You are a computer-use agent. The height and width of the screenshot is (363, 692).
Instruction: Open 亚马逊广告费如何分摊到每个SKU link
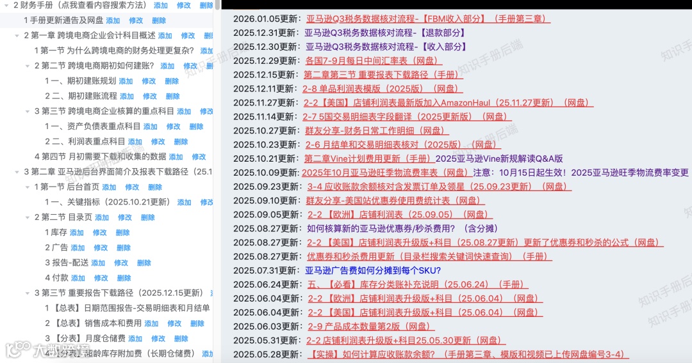click(373, 270)
